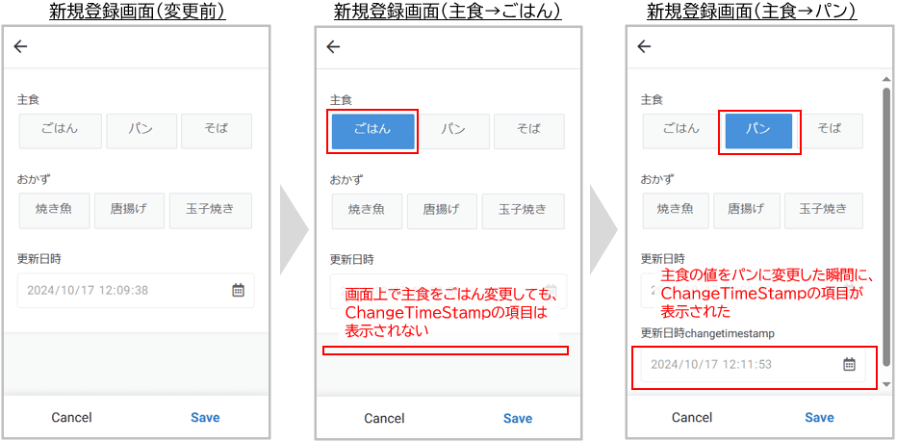
Task: Deselect highlighted パン in 主食→パン screen
Action: coord(758,131)
